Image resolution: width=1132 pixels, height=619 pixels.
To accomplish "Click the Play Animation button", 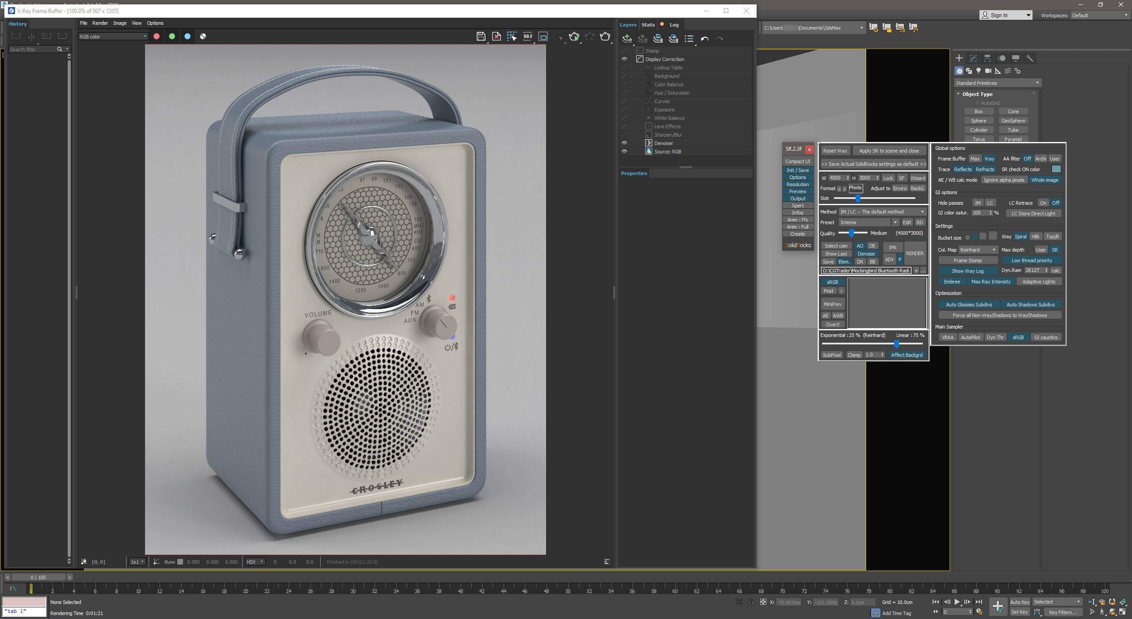I will coord(957,602).
